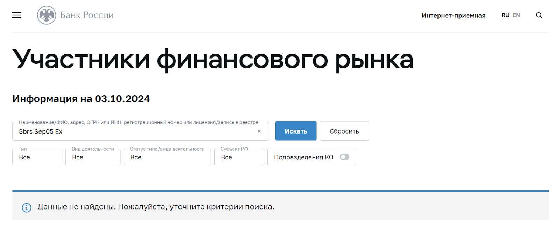Switch language to RU
The image size is (560, 228).
coord(505,15)
